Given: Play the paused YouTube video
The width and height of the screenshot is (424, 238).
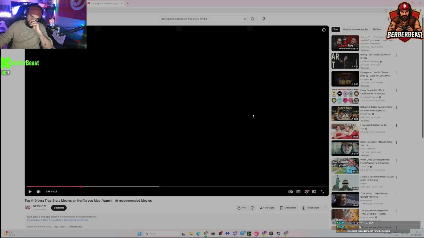Looking at the screenshot, I should [x=30, y=192].
